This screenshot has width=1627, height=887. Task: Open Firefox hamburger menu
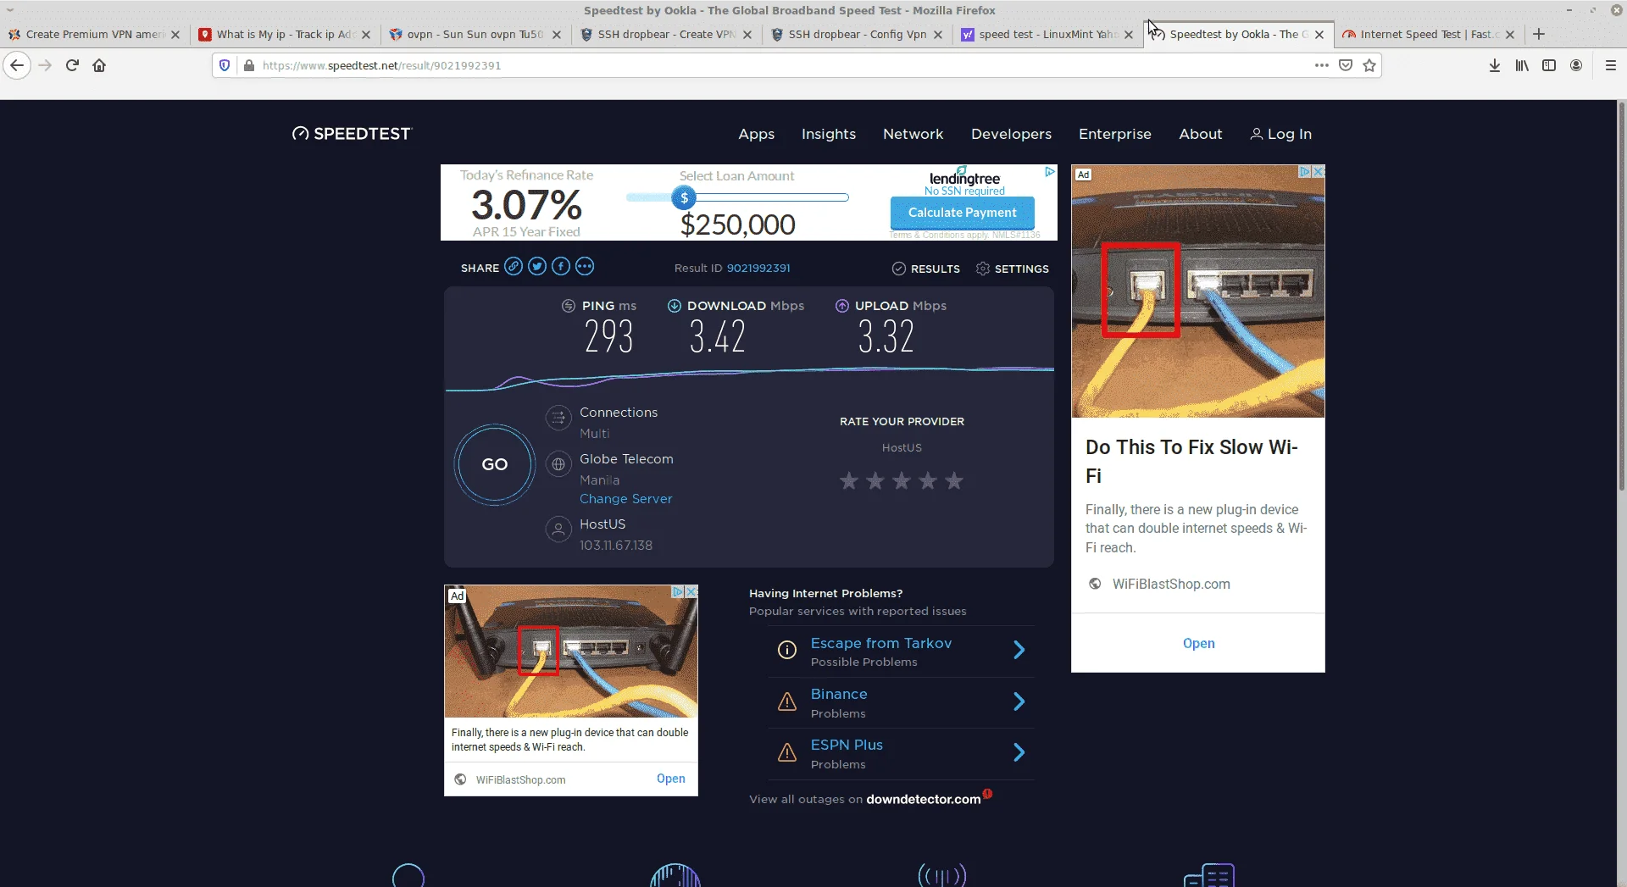coord(1611,65)
